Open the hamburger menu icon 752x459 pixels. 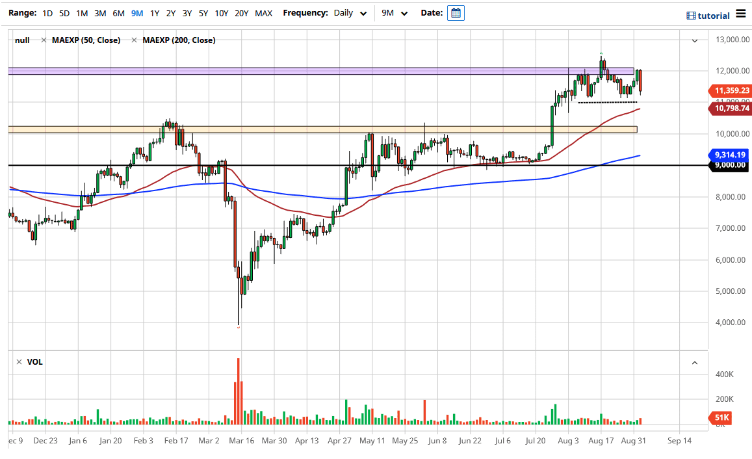(x=741, y=12)
